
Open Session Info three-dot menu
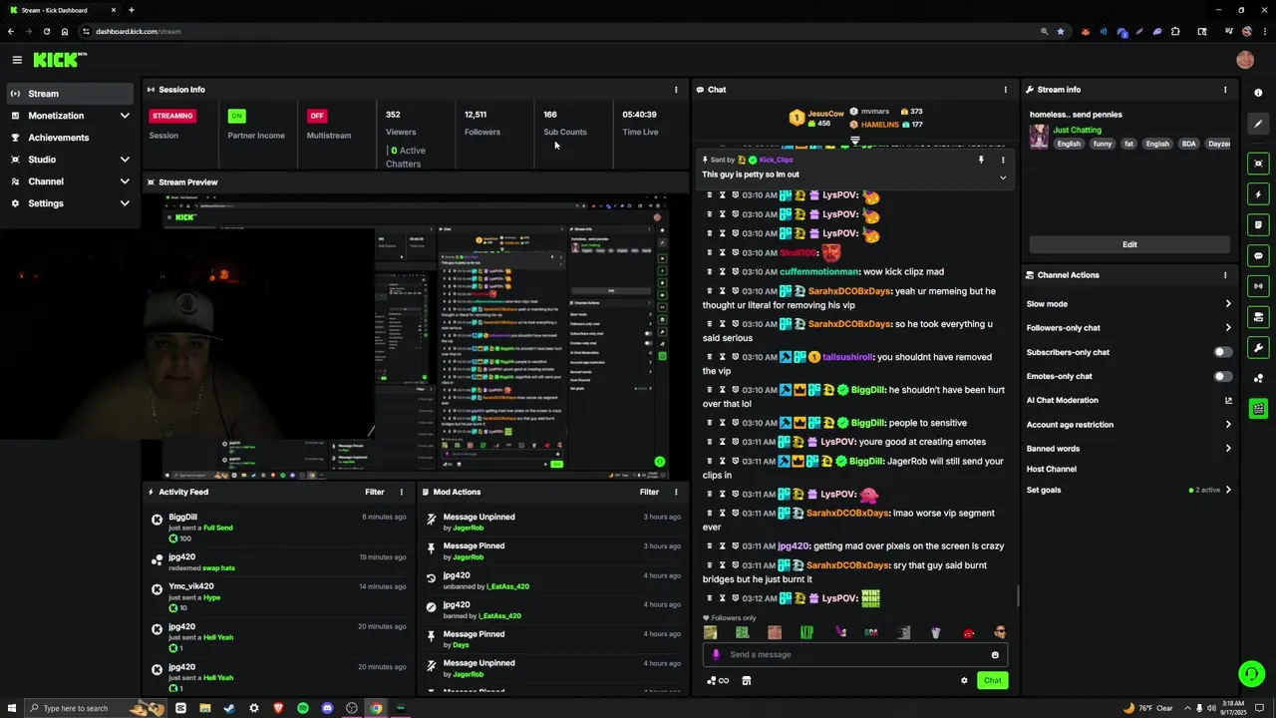pos(676,90)
